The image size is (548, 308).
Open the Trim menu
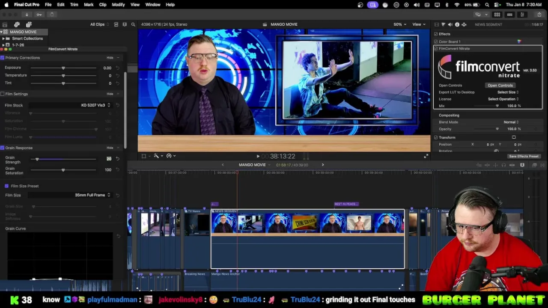pos(74,5)
